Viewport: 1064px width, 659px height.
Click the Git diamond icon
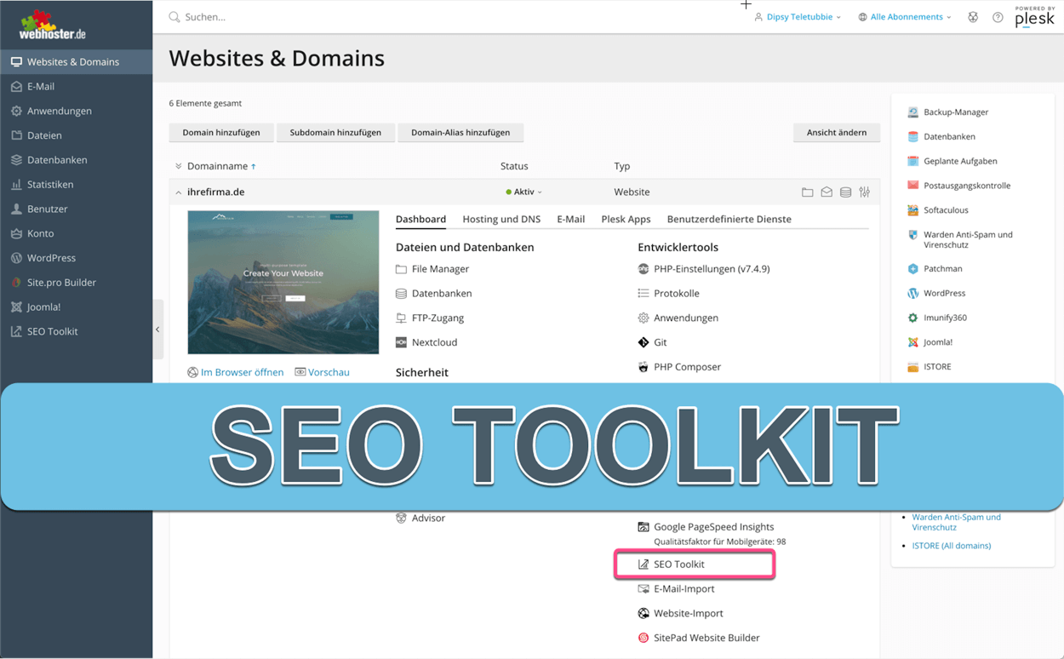tap(644, 342)
